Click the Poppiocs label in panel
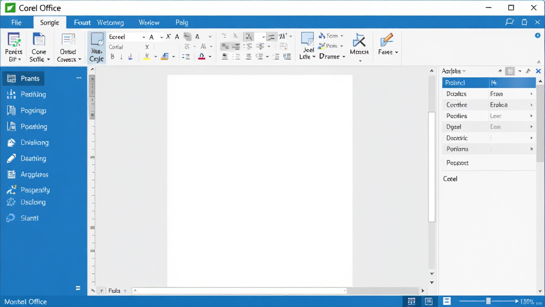The height and width of the screenshot is (307, 545). coord(457,163)
